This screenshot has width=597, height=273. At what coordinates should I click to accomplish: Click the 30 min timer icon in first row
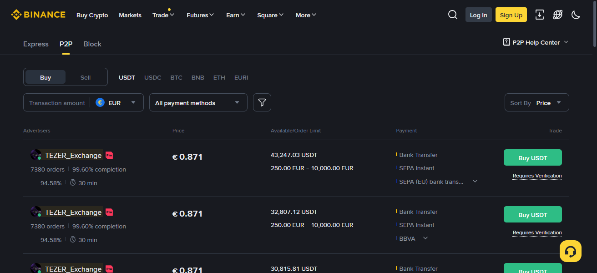click(73, 183)
